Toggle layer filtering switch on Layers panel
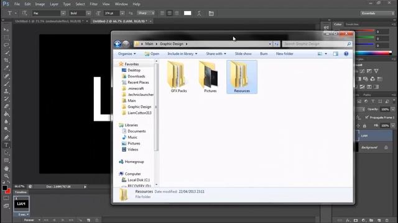The height and width of the screenshot is (223, 398). [x=394, y=101]
